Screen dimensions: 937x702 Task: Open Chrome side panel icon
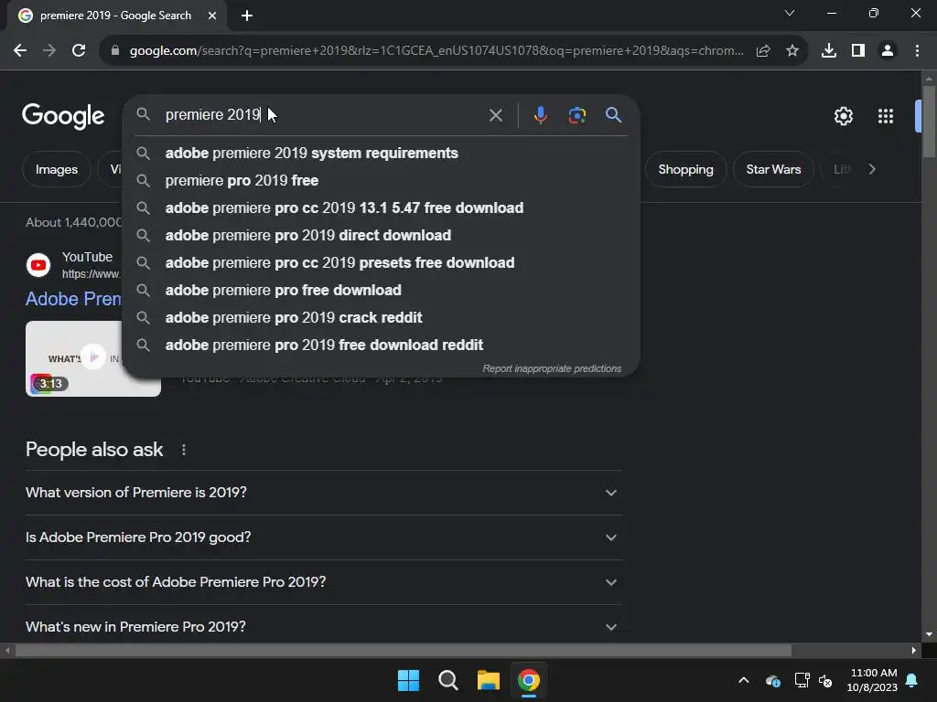858,51
